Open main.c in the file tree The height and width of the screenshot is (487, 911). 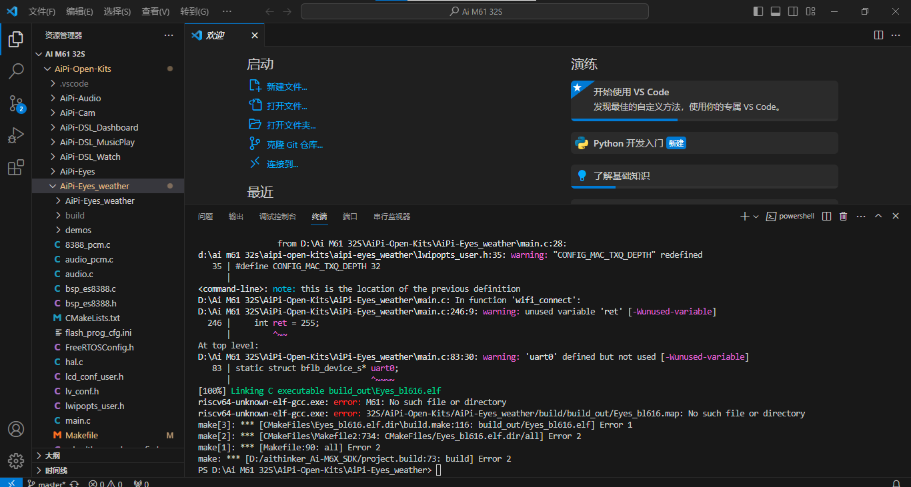coord(108,420)
